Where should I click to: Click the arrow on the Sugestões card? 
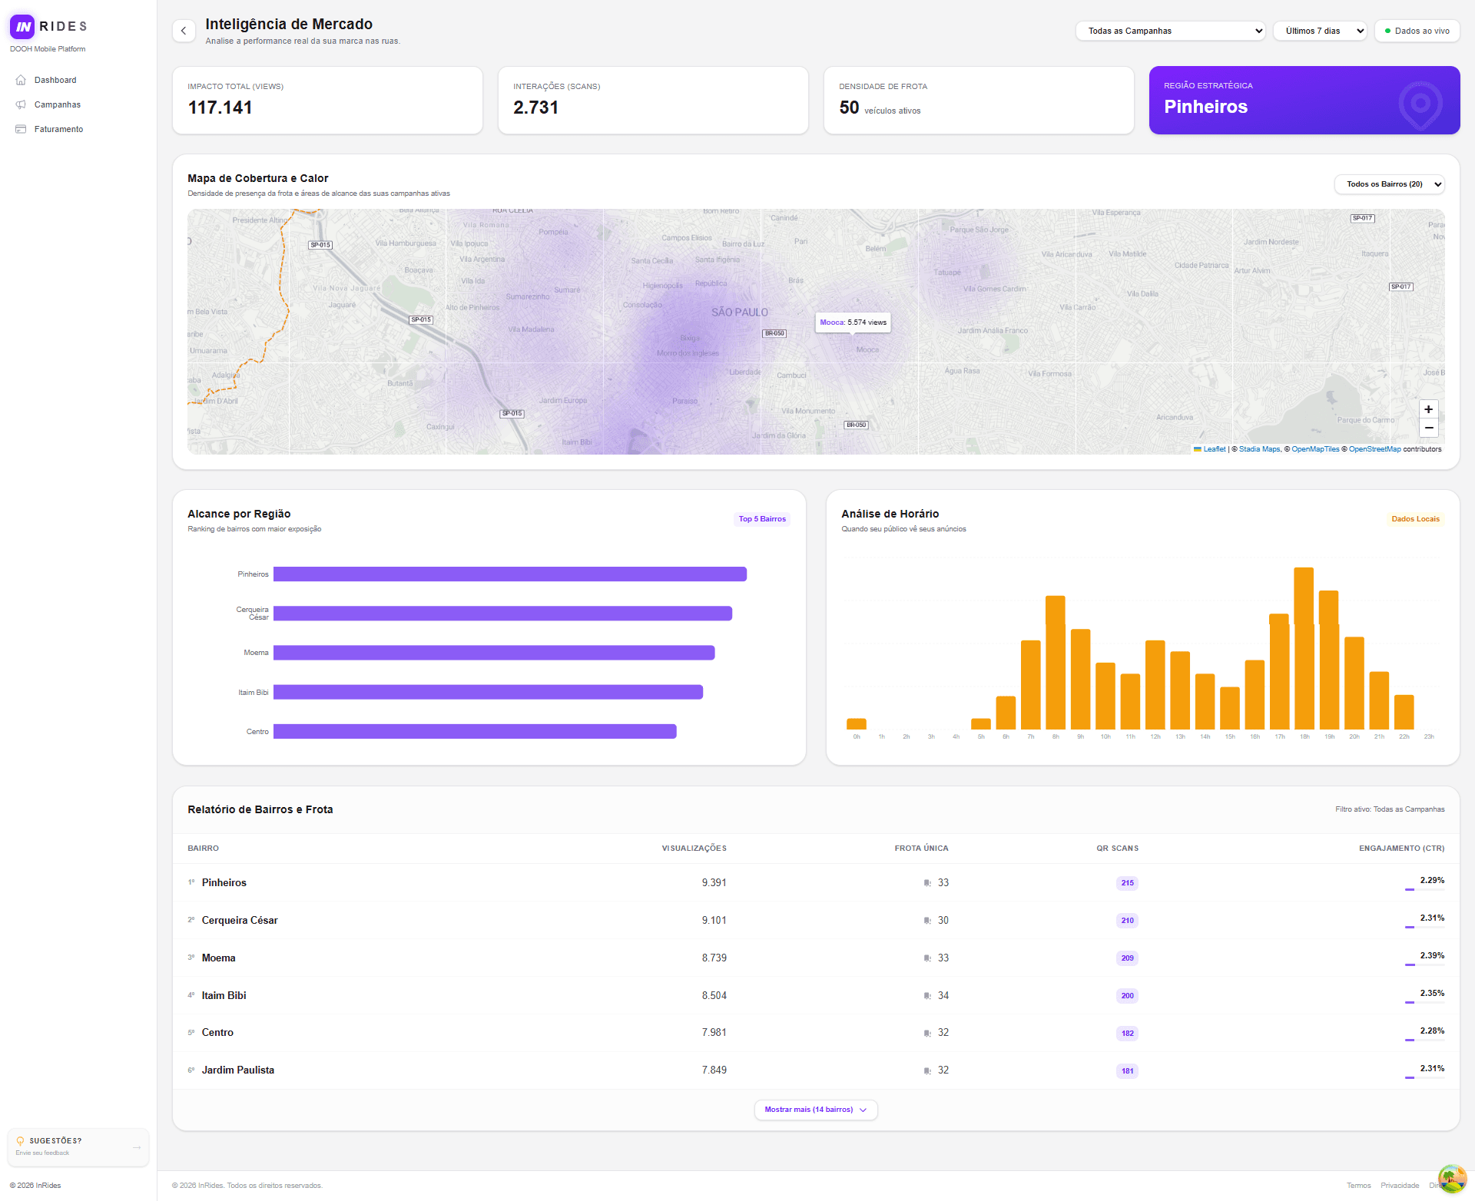(137, 1147)
